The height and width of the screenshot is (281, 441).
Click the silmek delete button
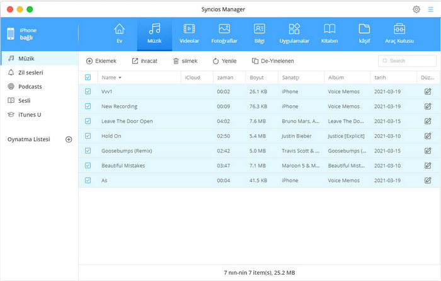pyautogui.click(x=185, y=61)
